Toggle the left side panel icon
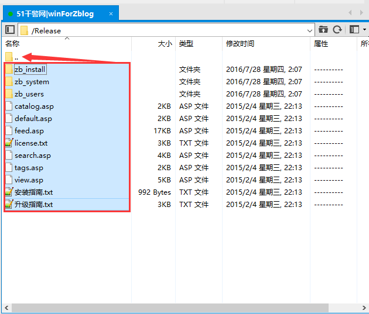The height and width of the screenshot is (314, 369). (10, 30)
